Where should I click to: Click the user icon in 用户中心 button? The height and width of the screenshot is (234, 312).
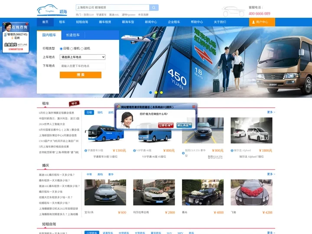253,22
